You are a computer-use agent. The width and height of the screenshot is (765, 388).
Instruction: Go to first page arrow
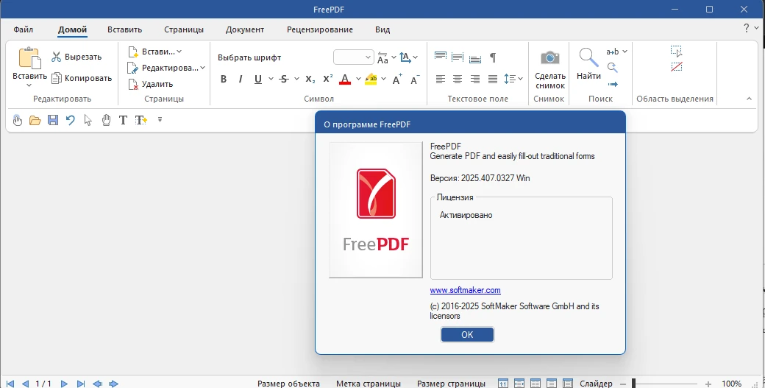[10, 384]
